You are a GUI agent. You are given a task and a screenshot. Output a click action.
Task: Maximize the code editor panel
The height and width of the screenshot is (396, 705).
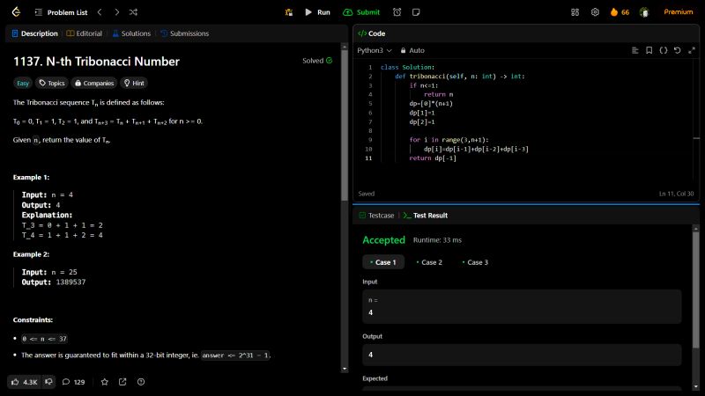click(x=691, y=50)
